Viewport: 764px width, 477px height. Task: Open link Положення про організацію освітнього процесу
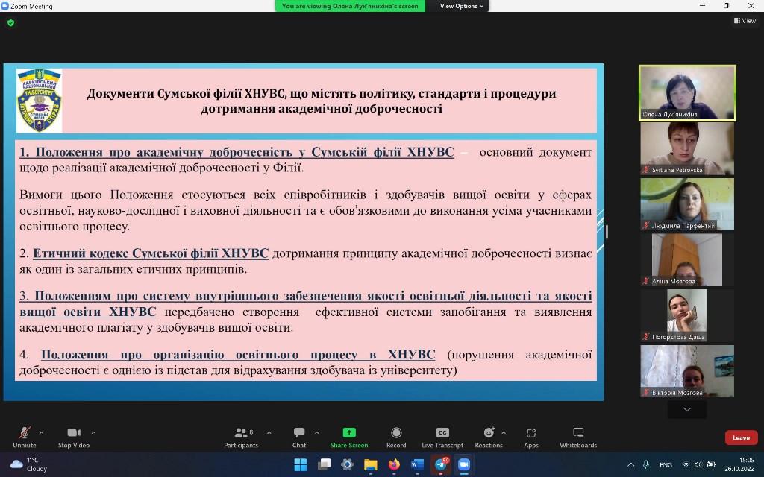238,354
